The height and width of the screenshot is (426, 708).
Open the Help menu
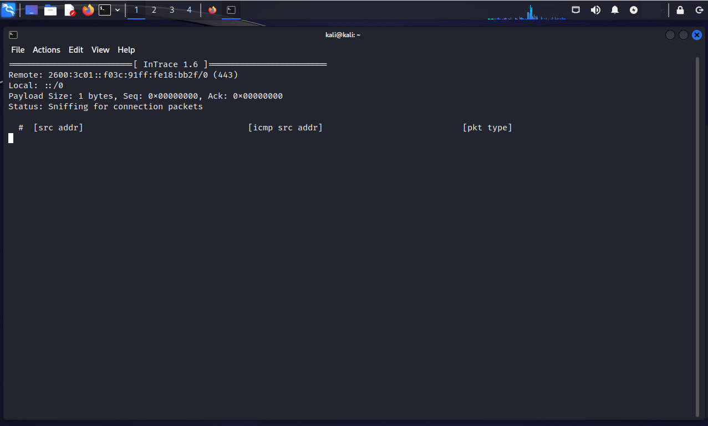(x=126, y=50)
